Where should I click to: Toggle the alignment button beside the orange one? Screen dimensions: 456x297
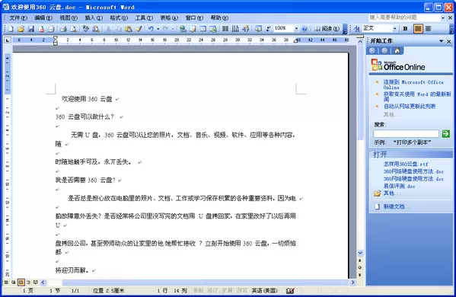(428, 28)
